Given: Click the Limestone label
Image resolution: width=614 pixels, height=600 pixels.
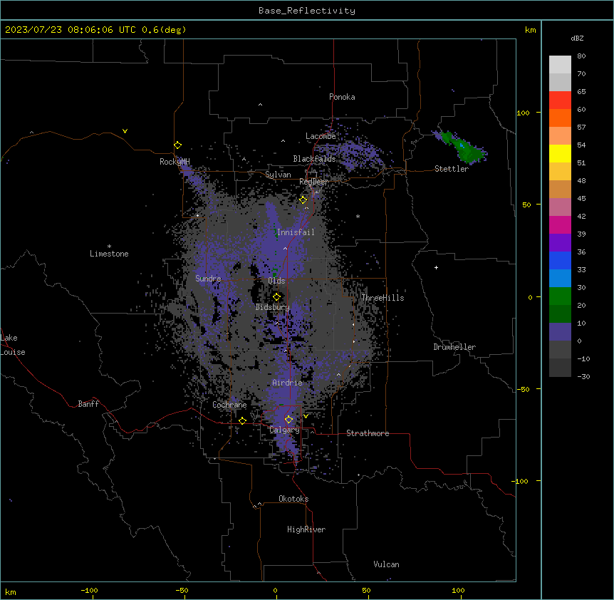Looking at the screenshot, I should tap(109, 254).
